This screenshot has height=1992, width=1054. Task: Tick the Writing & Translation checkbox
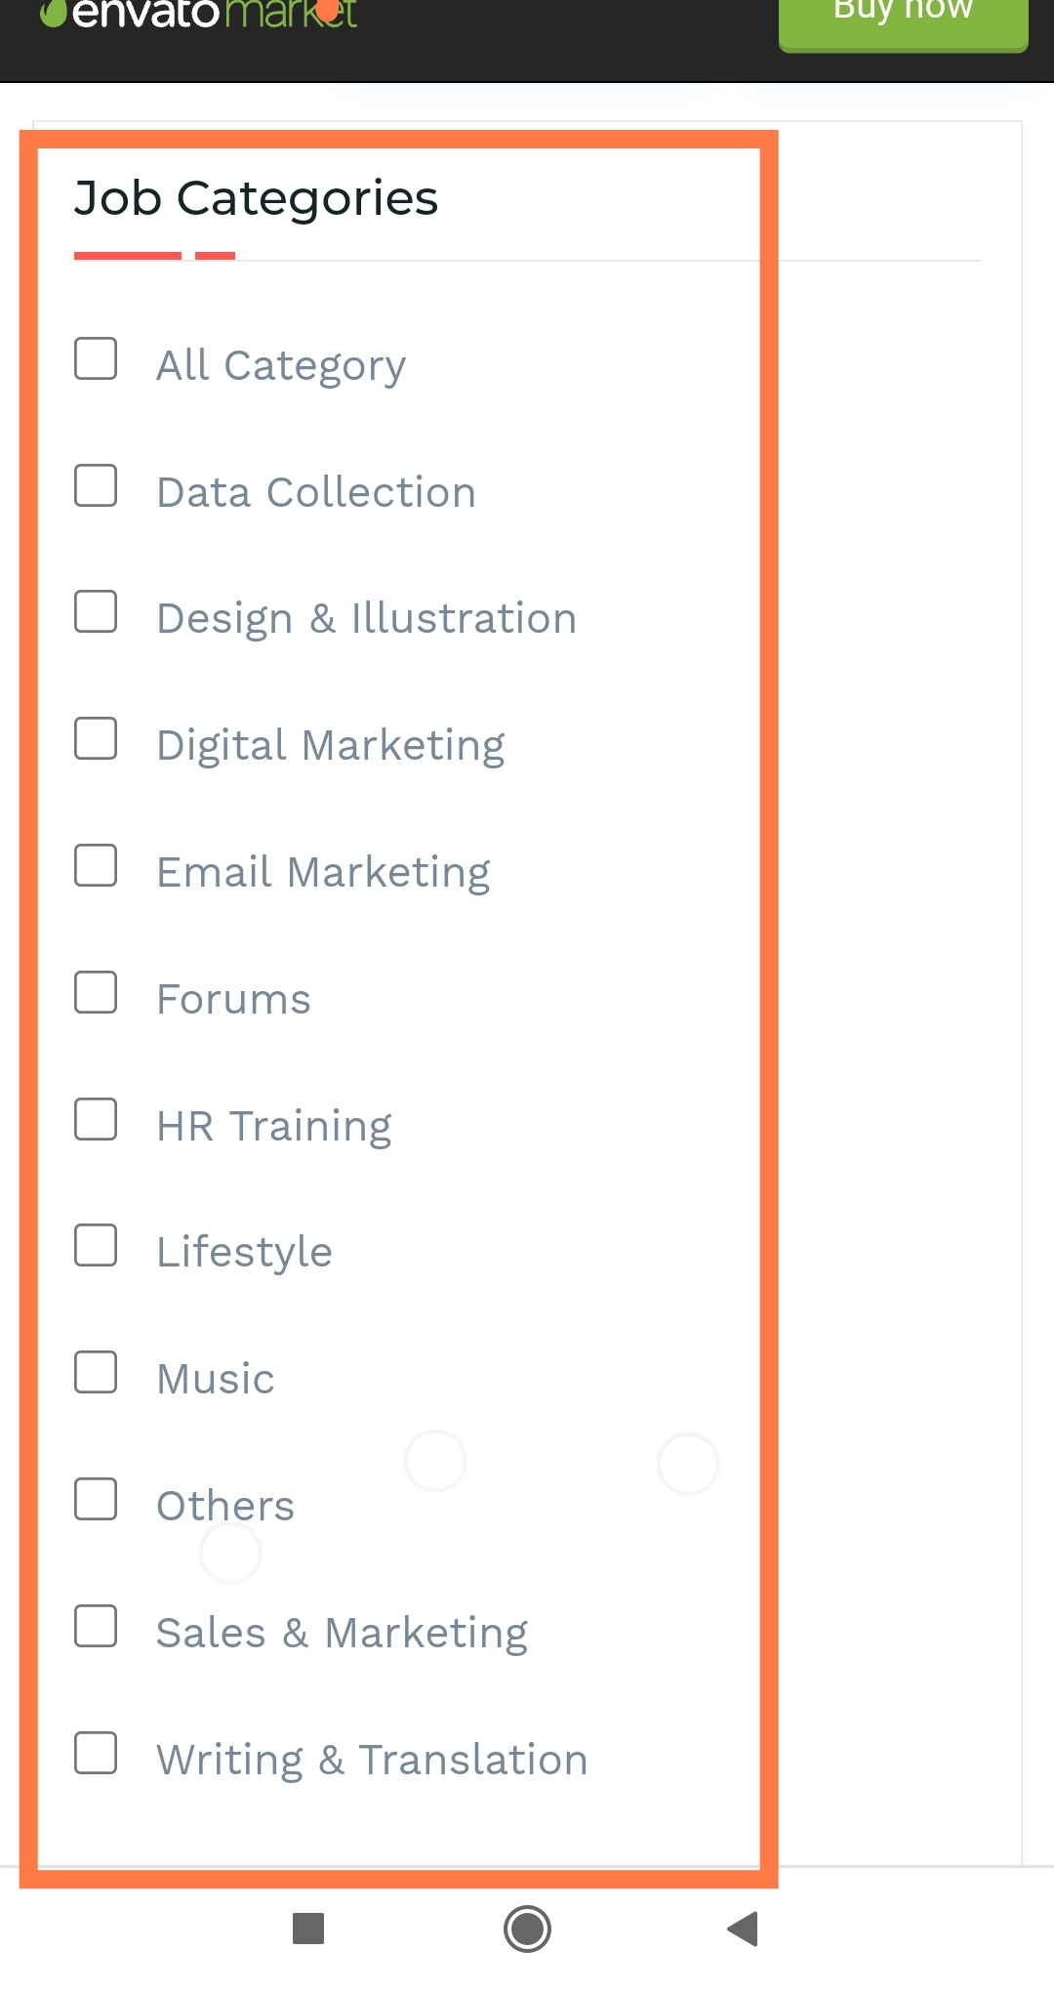pyautogui.click(x=96, y=1753)
